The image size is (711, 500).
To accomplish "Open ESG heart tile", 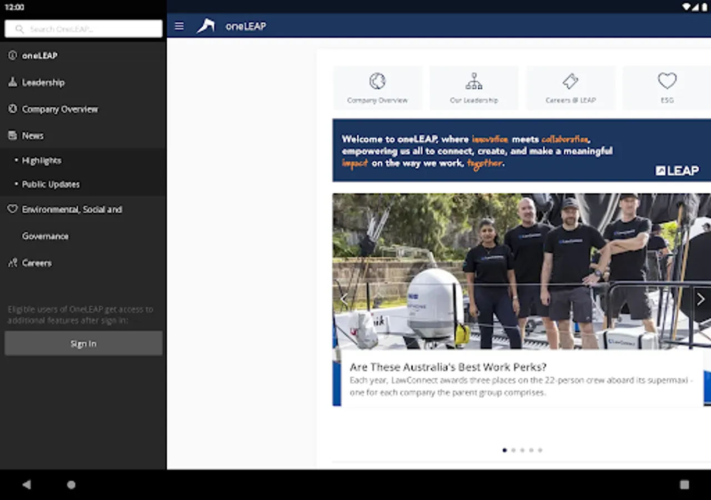I will pos(667,87).
